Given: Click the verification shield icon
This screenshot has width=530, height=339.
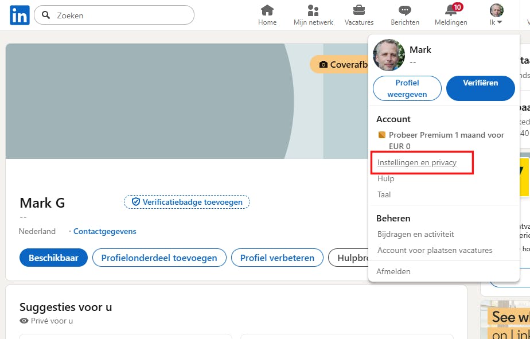Looking at the screenshot, I should [x=135, y=202].
